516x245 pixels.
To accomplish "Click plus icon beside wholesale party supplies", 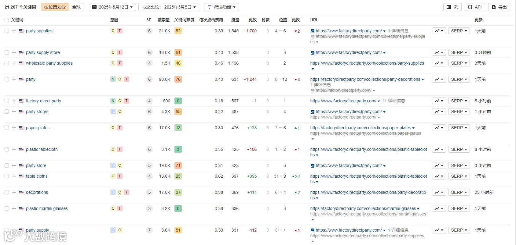I will (x=14, y=63).
